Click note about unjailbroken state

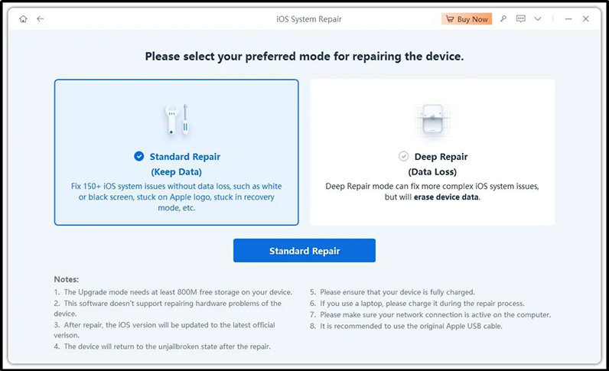click(162, 347)
